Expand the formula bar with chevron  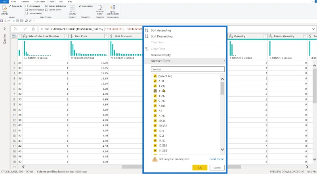coord(313,29)
